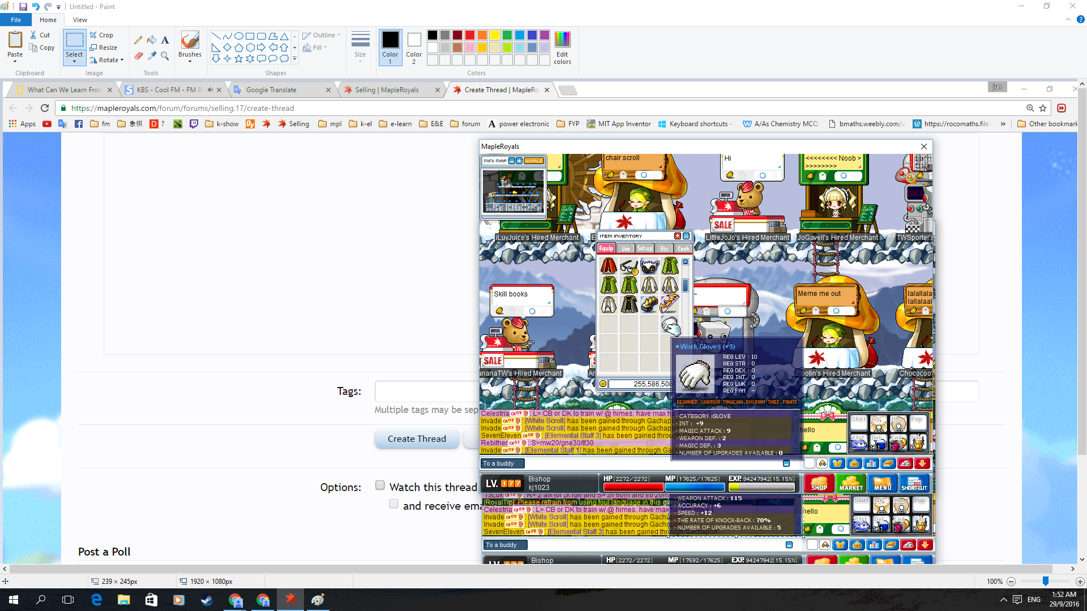Click the Crop icon

pos(101,35)
